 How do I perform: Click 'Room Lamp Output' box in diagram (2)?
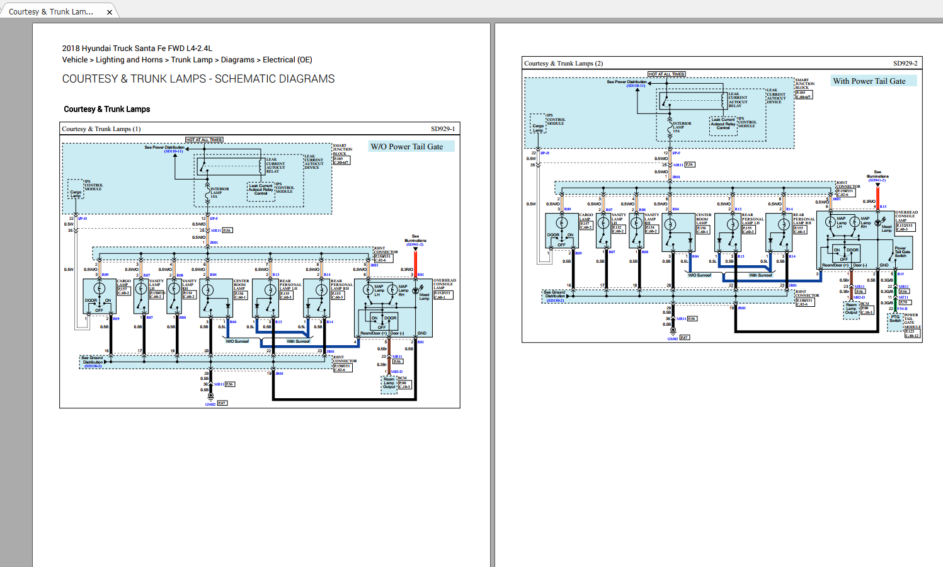[852, 309]
